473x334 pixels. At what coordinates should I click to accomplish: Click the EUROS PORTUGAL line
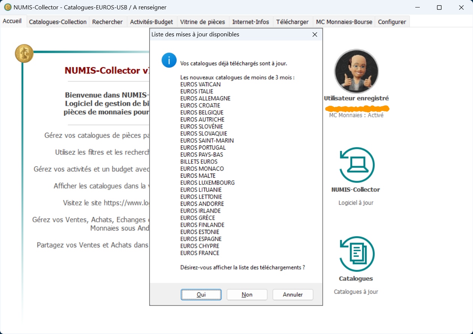click(203, 148)
